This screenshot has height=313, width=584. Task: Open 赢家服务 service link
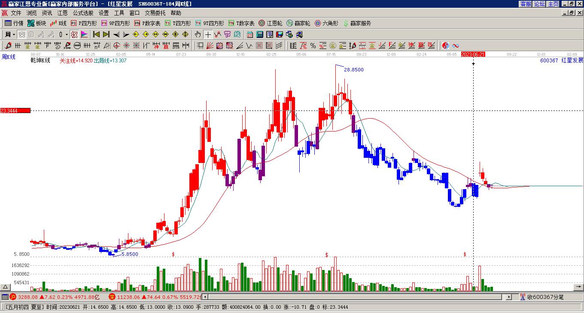pos(356,23)
